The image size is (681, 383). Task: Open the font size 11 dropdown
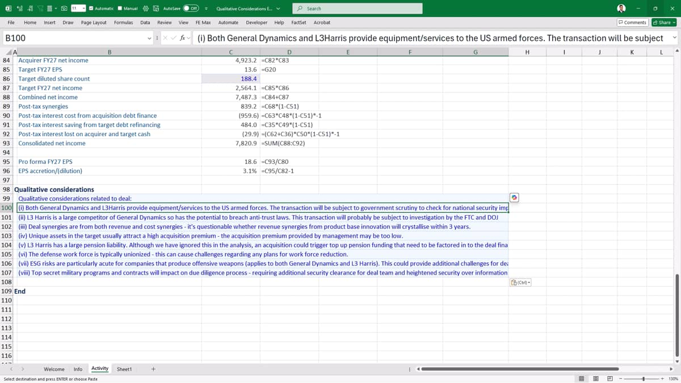click(x=84, y=9)
